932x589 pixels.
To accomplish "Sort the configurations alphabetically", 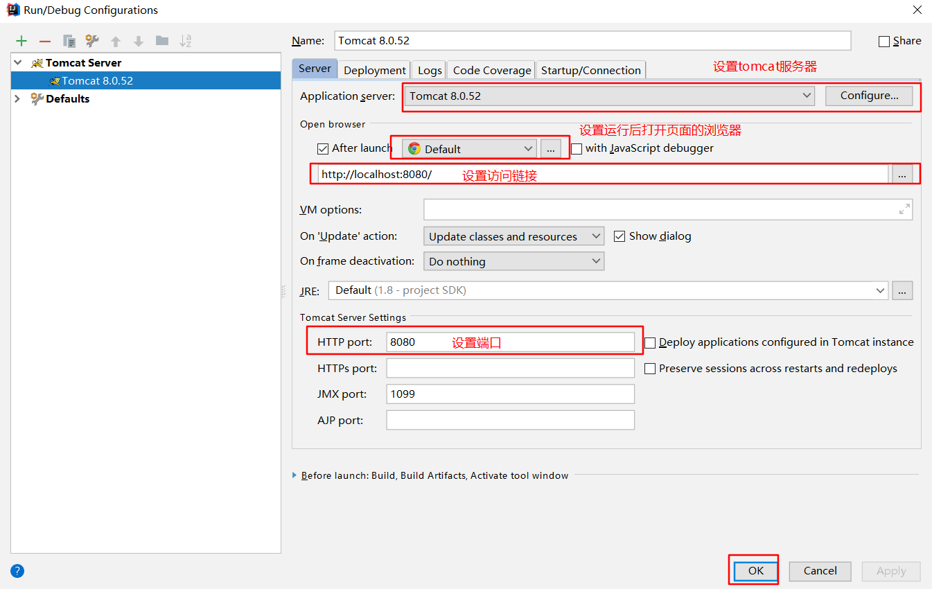I will click(x=186, y=41).
